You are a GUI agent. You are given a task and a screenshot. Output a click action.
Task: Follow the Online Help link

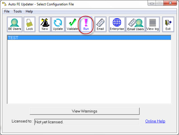155,121
